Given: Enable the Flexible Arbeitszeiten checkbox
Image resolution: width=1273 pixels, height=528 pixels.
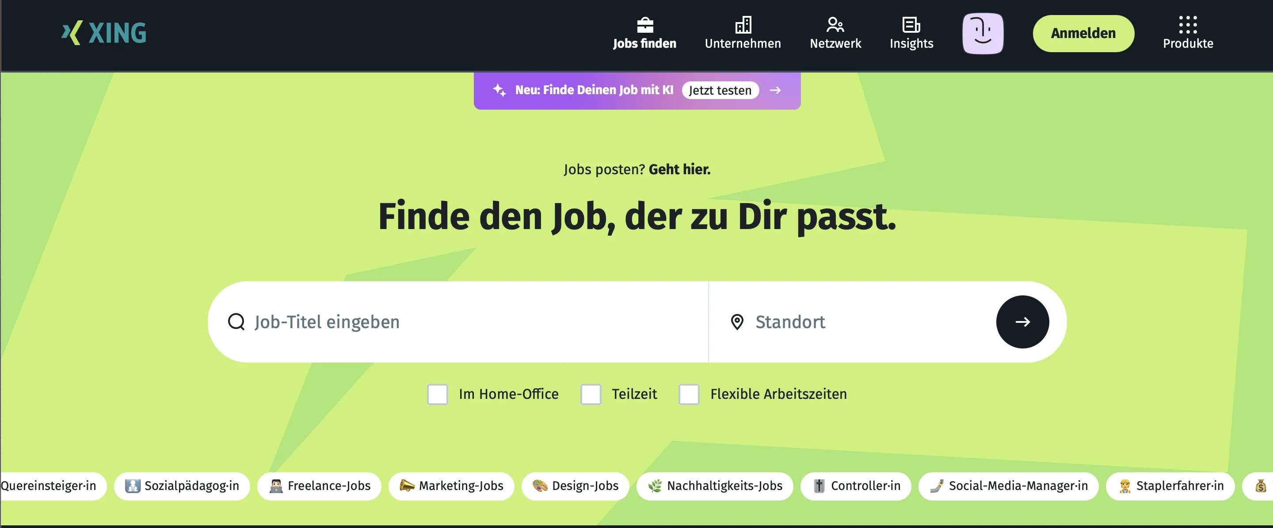Looking at the screenshot, I should tap(689, 394).
